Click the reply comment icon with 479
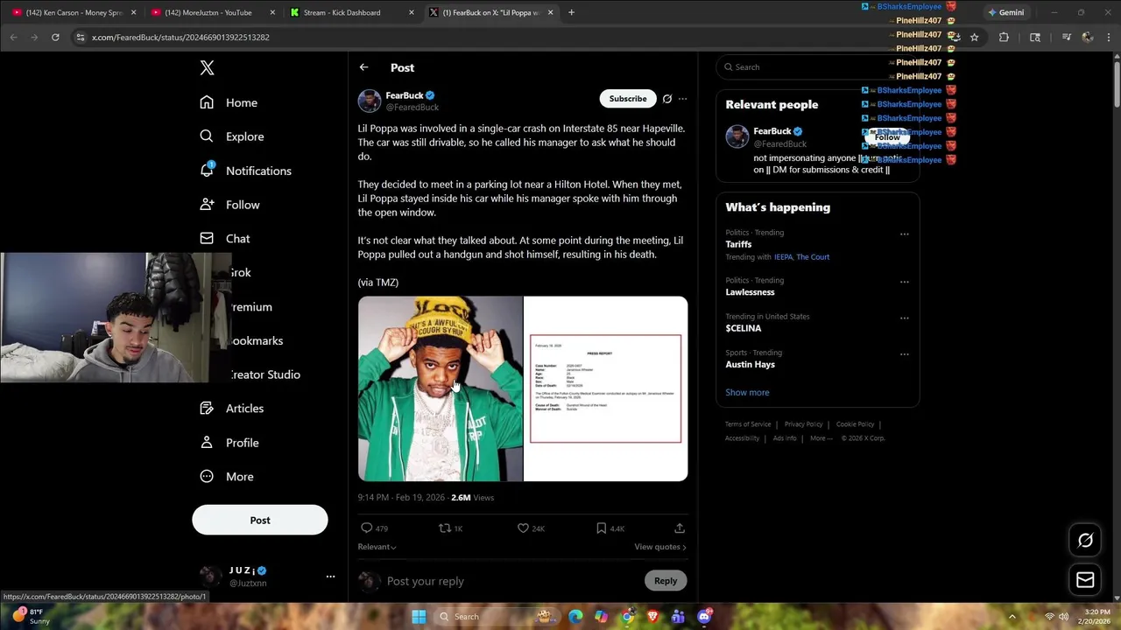Image resolution: width=1121 pixels, height=630 pixels. tap(367, 528)
